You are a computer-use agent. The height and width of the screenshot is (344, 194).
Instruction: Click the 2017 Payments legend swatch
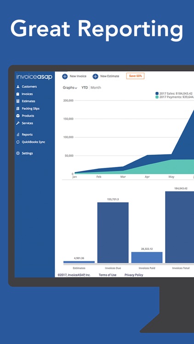click(x=157, y=97)
